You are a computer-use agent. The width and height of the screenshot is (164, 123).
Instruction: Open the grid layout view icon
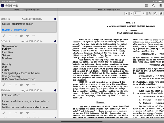(x=146, y=6)
